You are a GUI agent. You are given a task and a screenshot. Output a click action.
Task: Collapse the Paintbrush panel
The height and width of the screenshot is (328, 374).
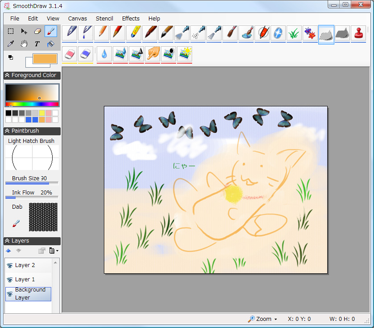pos(8,131)
